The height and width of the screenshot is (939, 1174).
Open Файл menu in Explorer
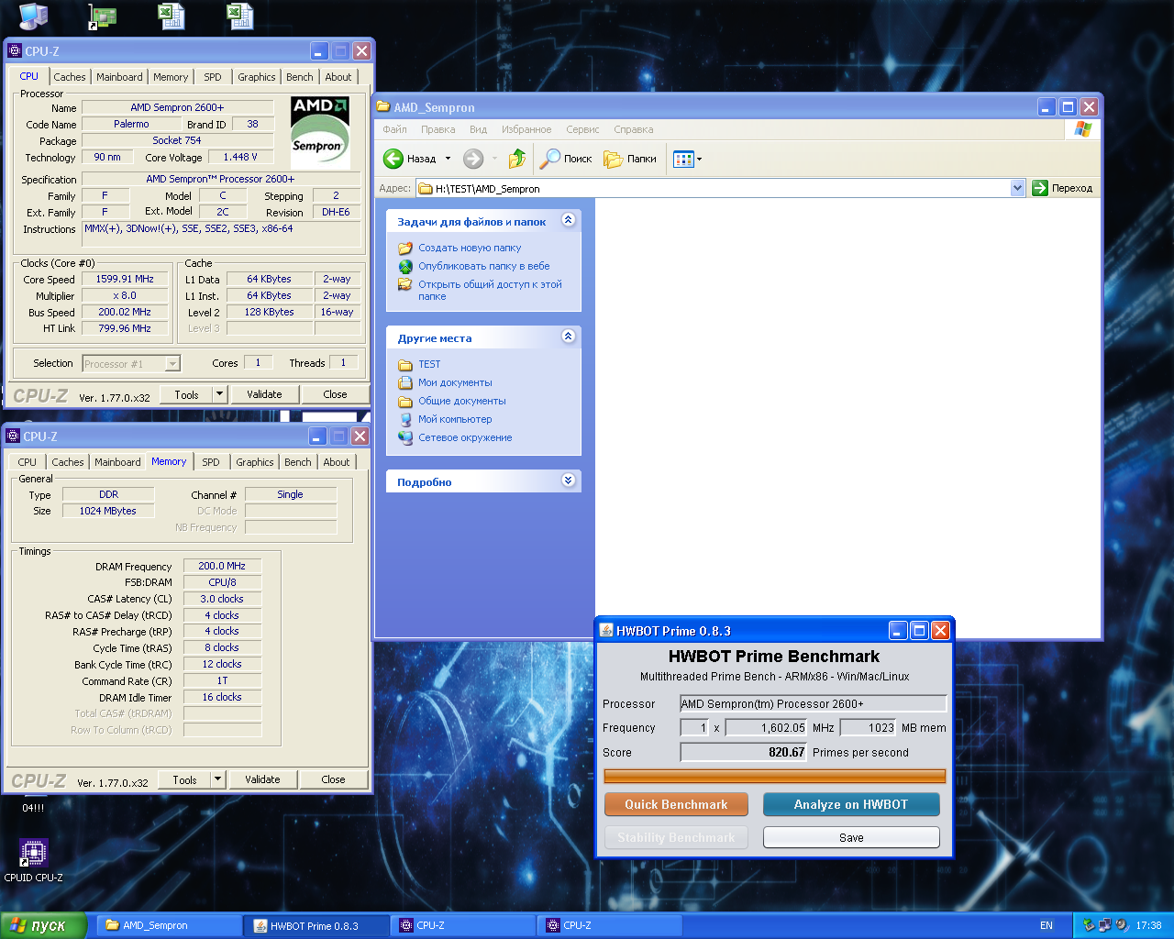click(x=394, y=129)
